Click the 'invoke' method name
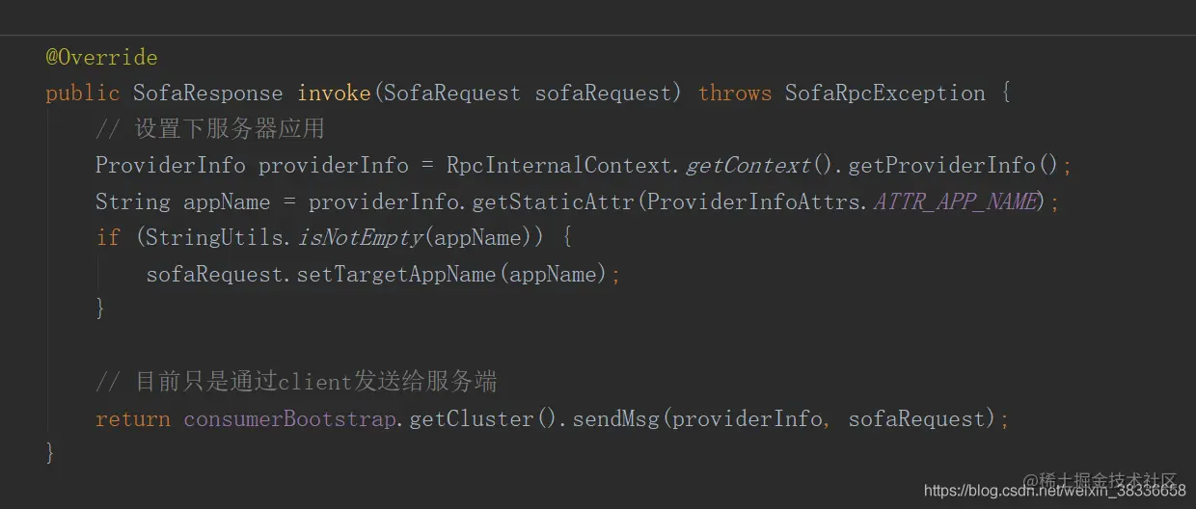Image resolution: width=1196 pixels, height=509 pixels. pos(335,94)
